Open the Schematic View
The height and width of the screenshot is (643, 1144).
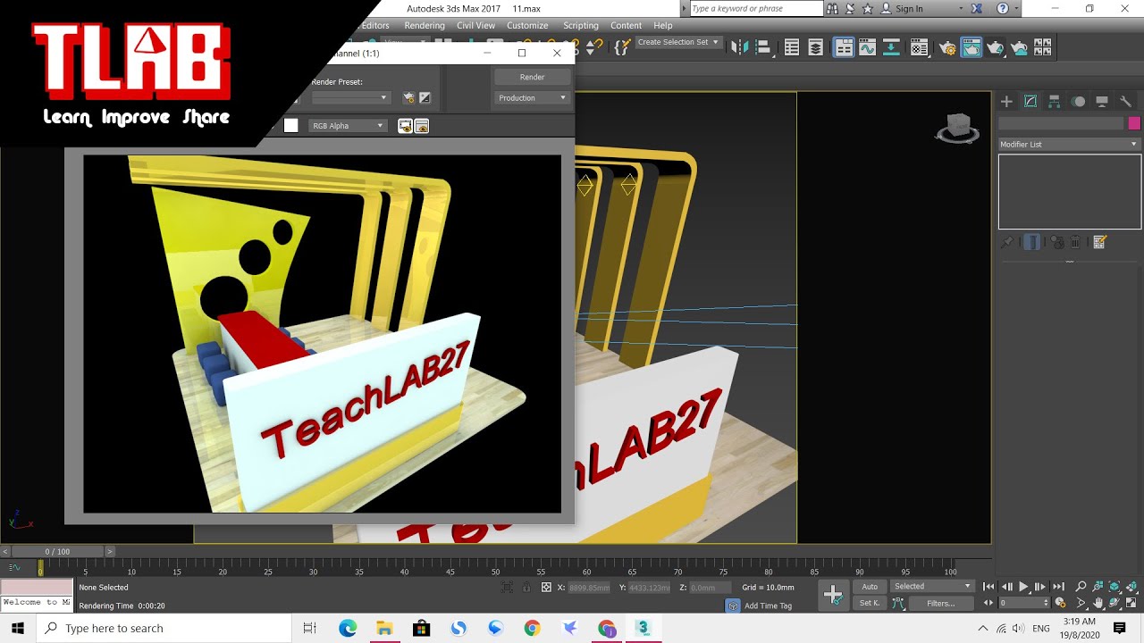coord(892,47)
